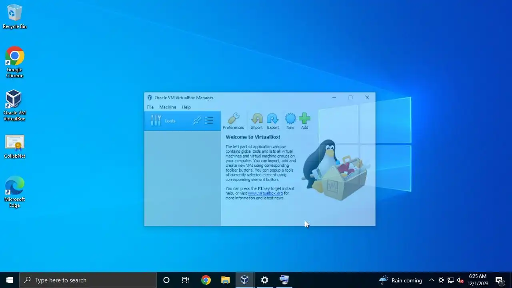Click the muted volume tray icon
This screenshot has width=512, height=288.
460,280
